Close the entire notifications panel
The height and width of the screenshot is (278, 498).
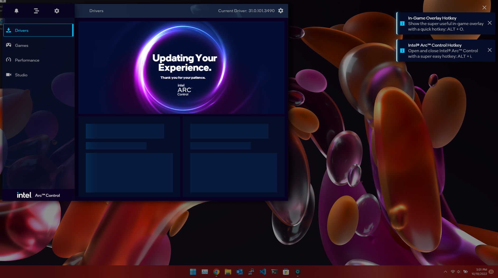point(484,8)
